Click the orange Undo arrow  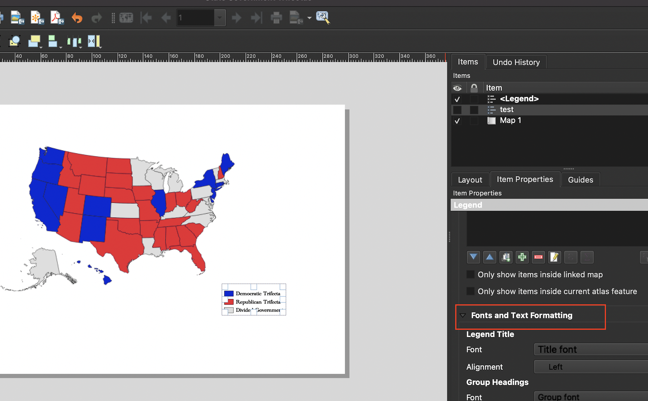coord(77,18)
